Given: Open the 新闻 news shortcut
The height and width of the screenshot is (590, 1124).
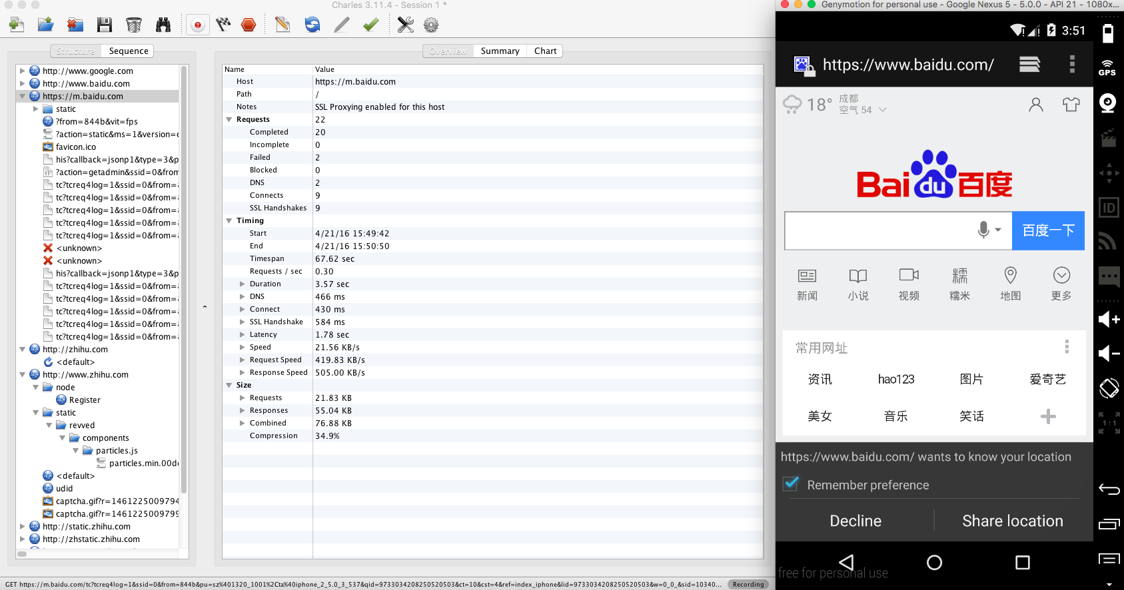Looking at the screenshot, I should coord(807,284).
